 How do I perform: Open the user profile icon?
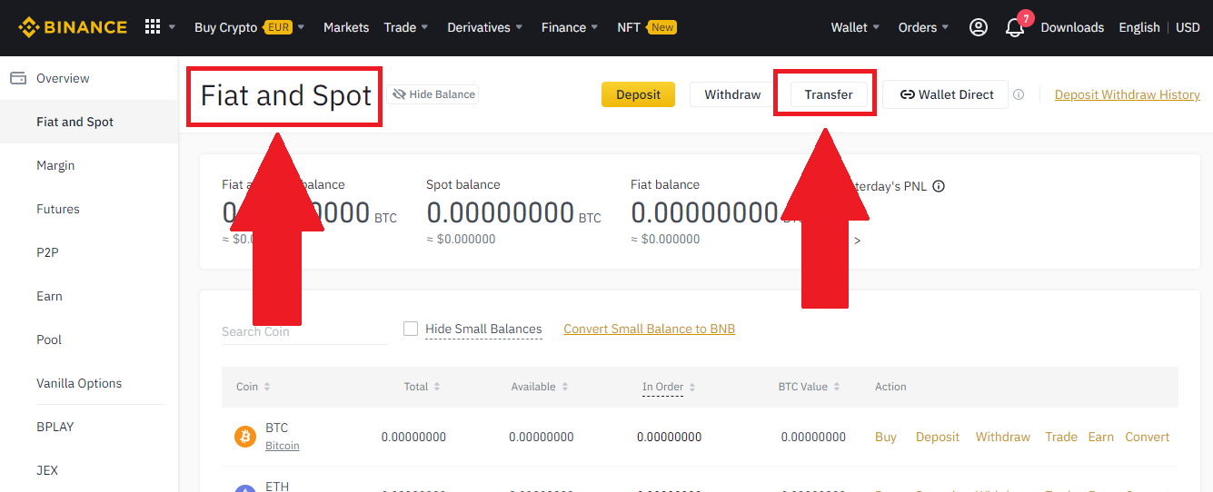click(979, 27)
